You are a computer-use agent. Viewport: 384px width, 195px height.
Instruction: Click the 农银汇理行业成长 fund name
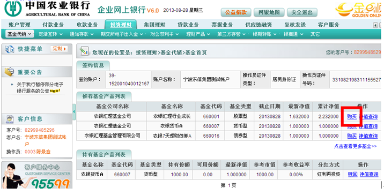172,116
